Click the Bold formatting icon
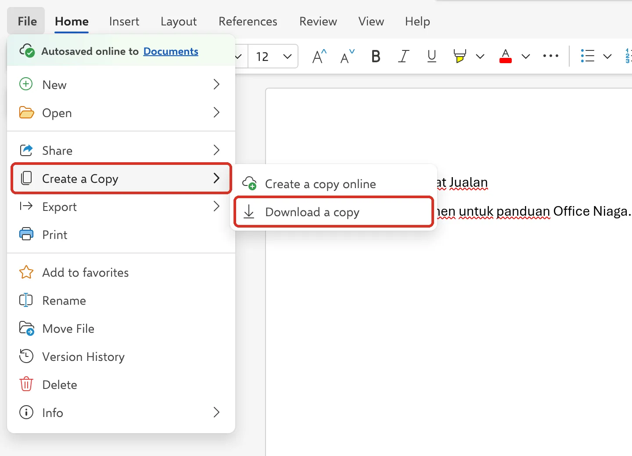 [376, 56]
